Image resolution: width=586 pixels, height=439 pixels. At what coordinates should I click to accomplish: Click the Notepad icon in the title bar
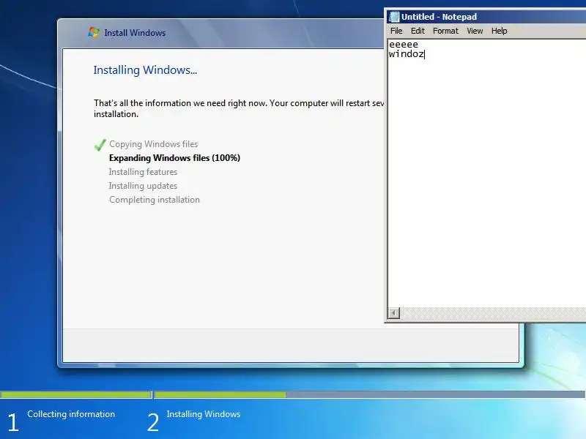pyautogui.click(x=394, y=17)
